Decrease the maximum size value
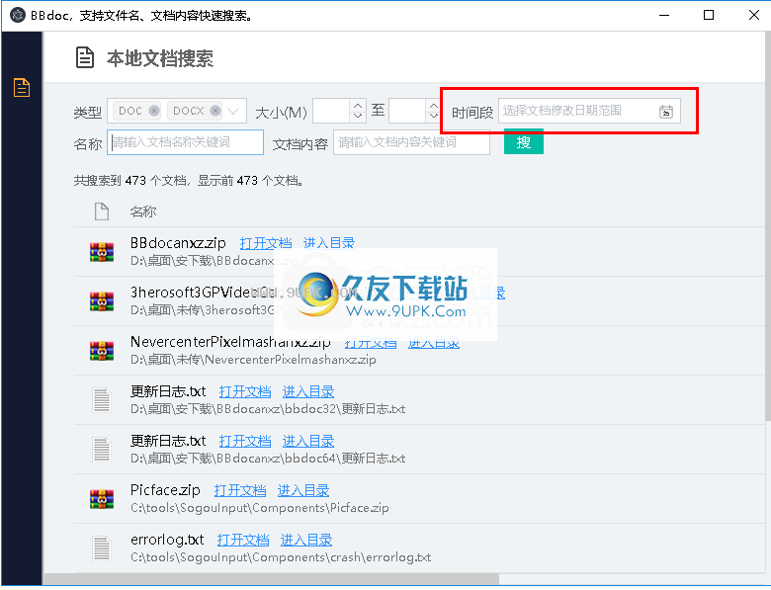 pos(433,117)
